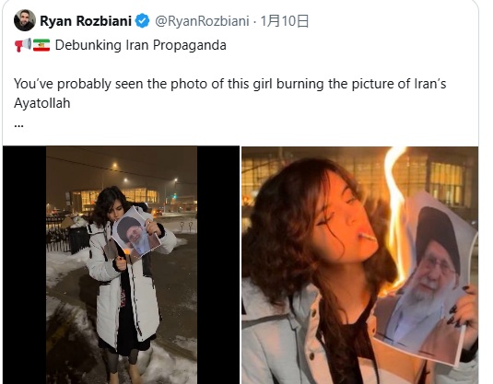Screen dimensions: 493x384
Task: Open the 1月10日 post date link
Action: coord(284,21)
